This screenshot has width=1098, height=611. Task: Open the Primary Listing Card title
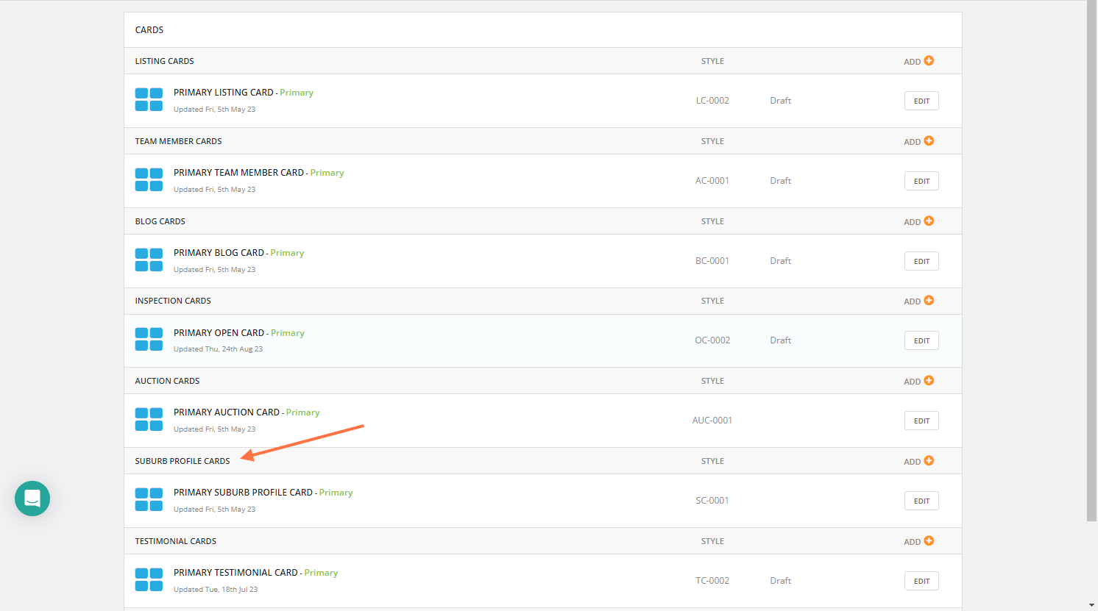[224, 93]
